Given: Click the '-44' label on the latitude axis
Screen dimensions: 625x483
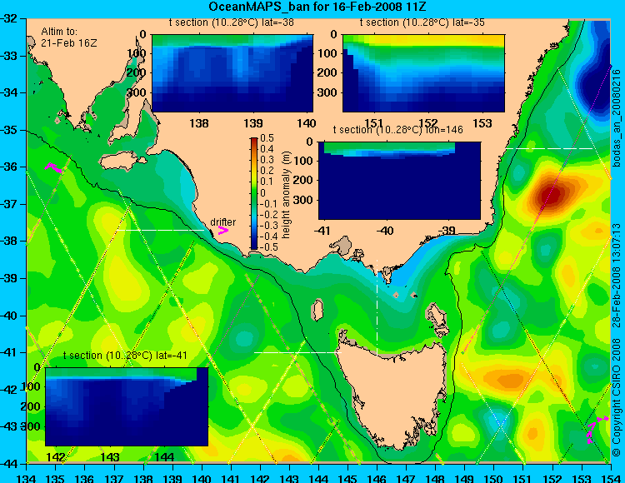Looking at the screenshot, I should [9, 464].
